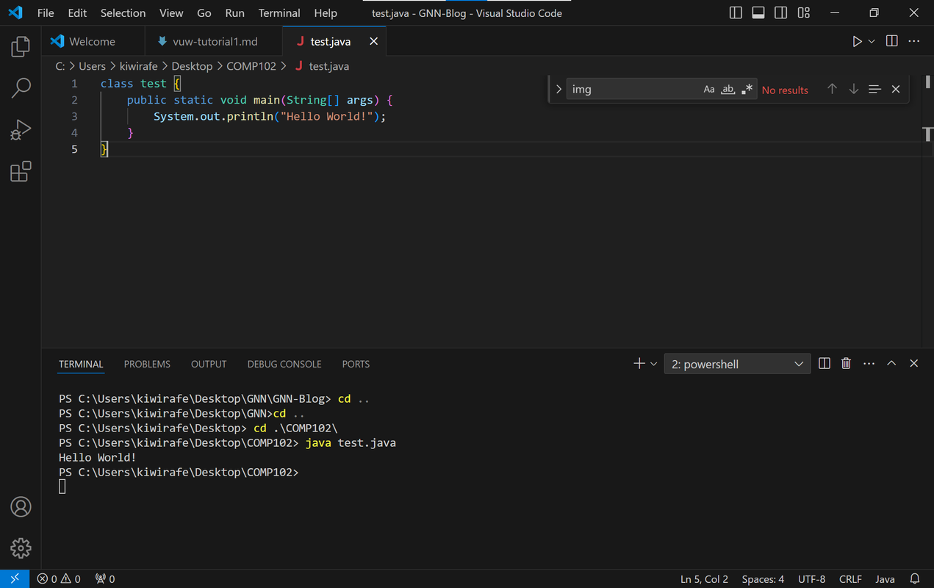Select language mode Java
934x588 pixels.
(885, 579)
